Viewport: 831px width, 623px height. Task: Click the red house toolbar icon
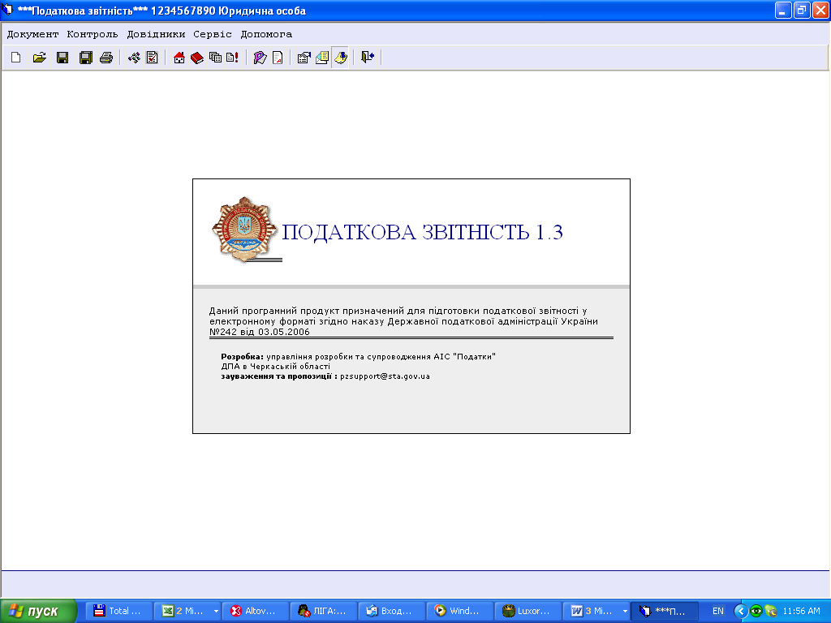click(179, 58)
